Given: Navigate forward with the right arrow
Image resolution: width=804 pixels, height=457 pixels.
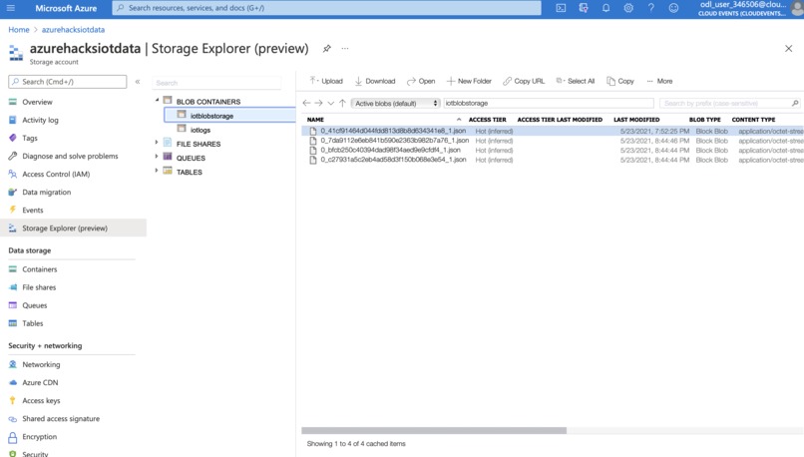Looking at the screenshot, I should click(x=318, y=103).
